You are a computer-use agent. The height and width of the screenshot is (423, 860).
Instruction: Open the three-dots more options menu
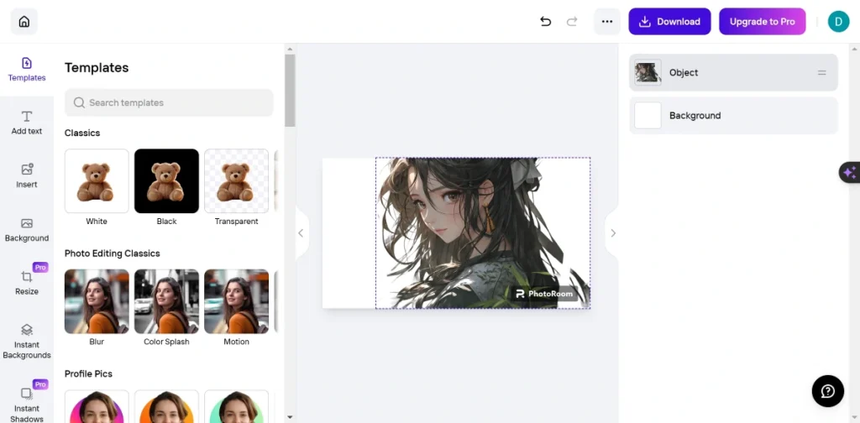(x=606, y=22)
